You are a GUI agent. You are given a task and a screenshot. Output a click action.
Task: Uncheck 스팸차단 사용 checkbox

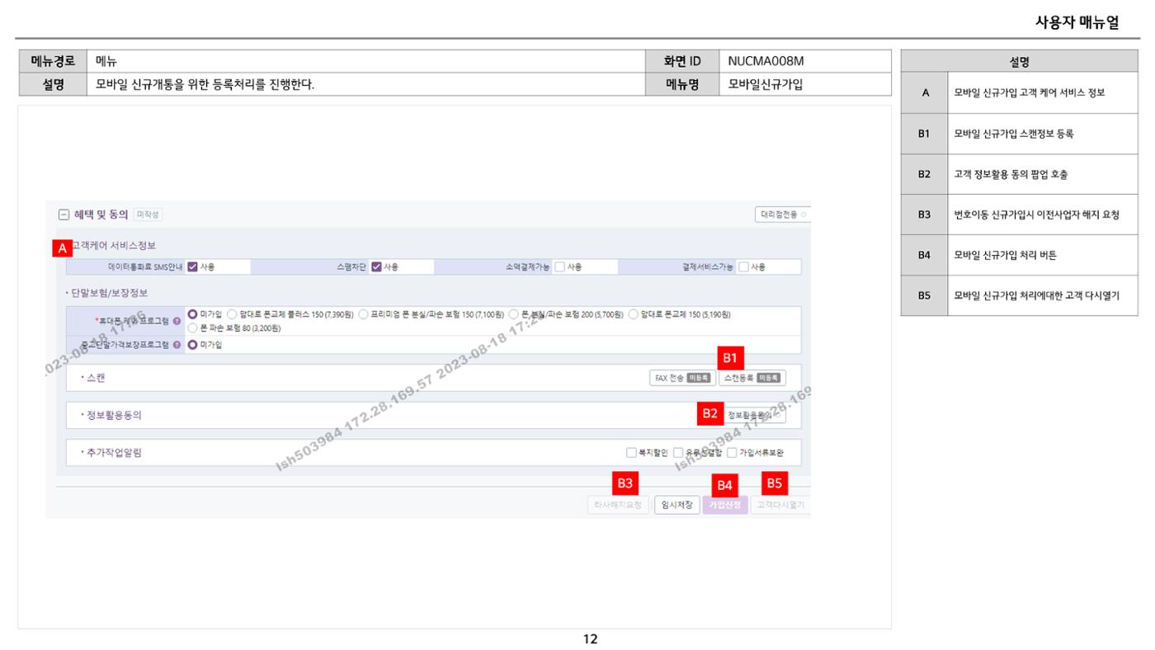tap(376, 266)
